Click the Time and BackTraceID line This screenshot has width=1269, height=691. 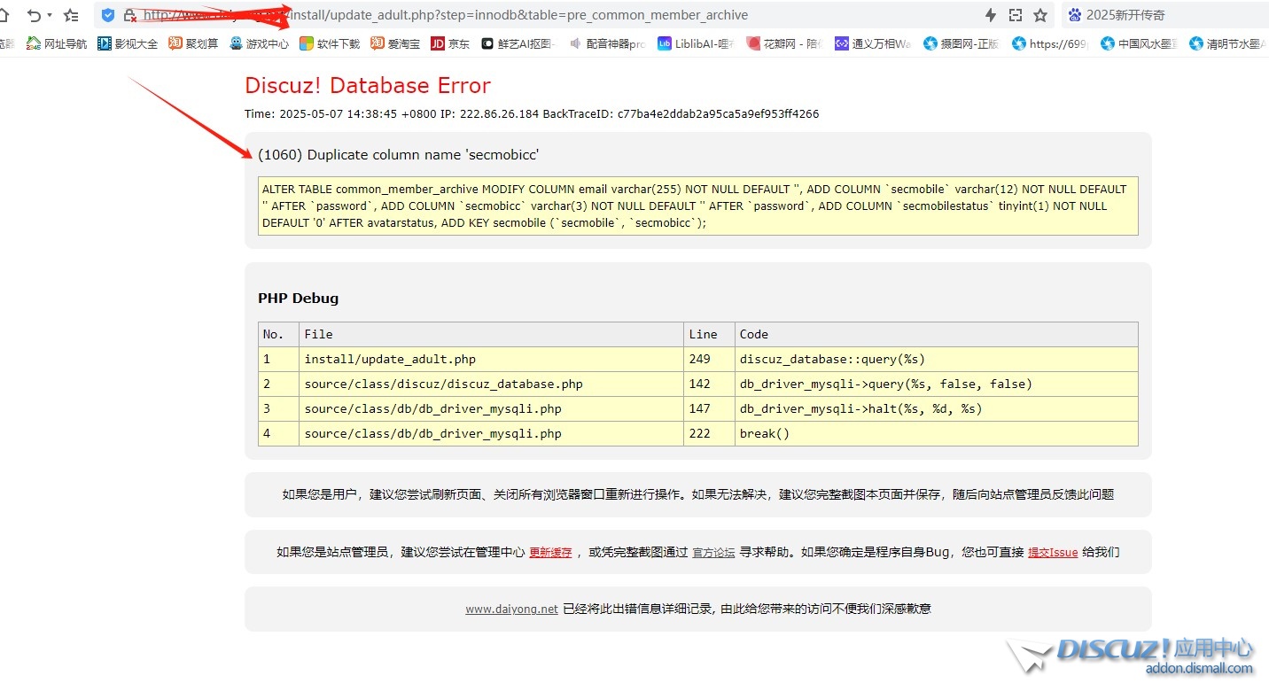coord(532,113)
